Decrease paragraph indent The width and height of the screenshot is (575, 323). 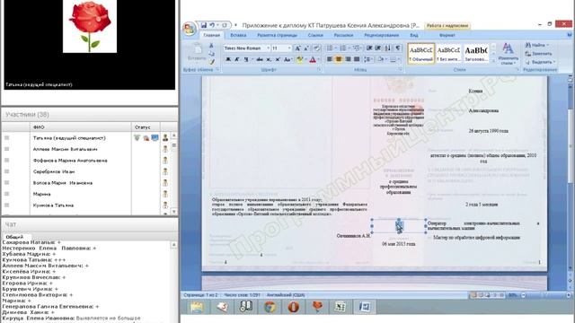[x=369, y=48]
